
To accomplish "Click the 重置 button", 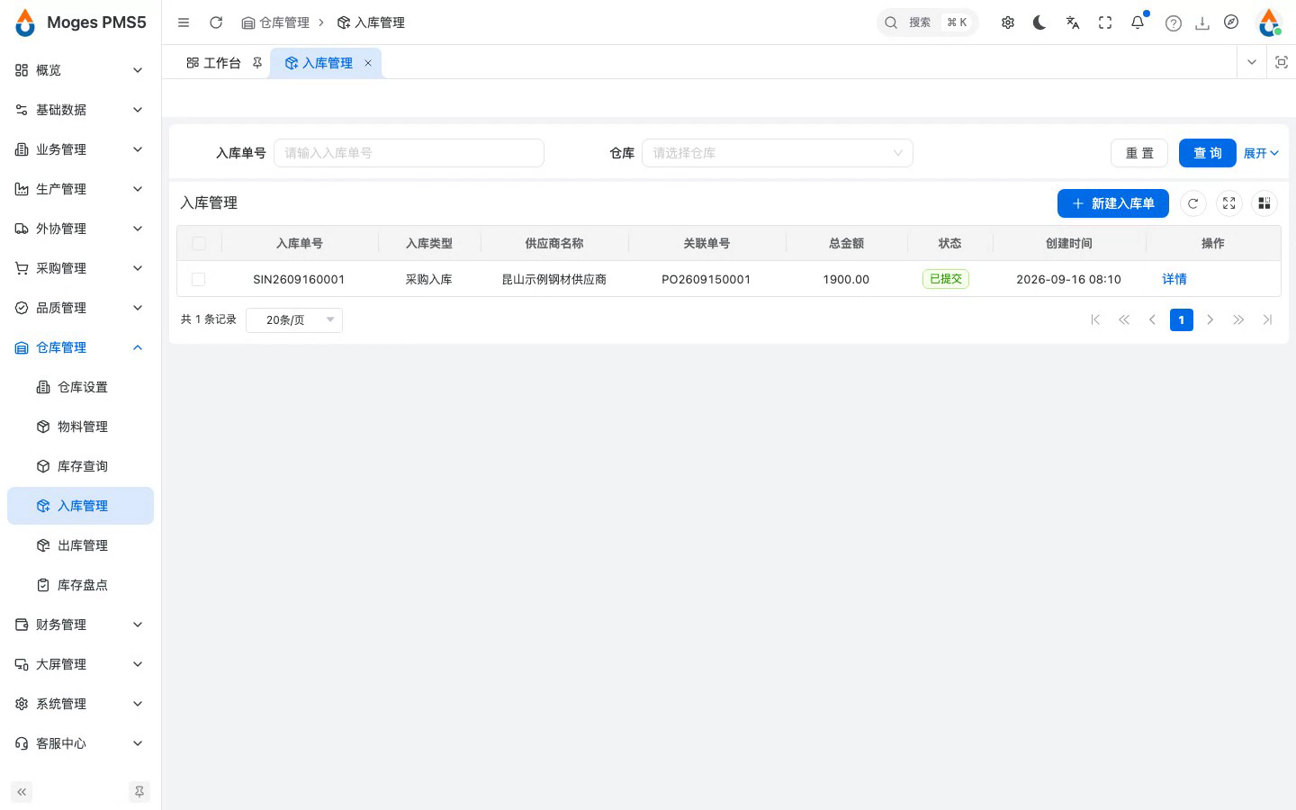I will click(1139, 153).
